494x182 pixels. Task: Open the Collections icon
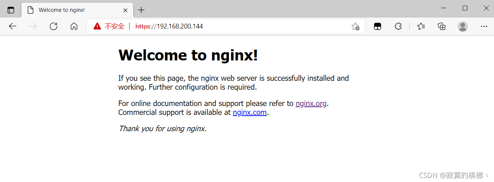tap(442, 26)
